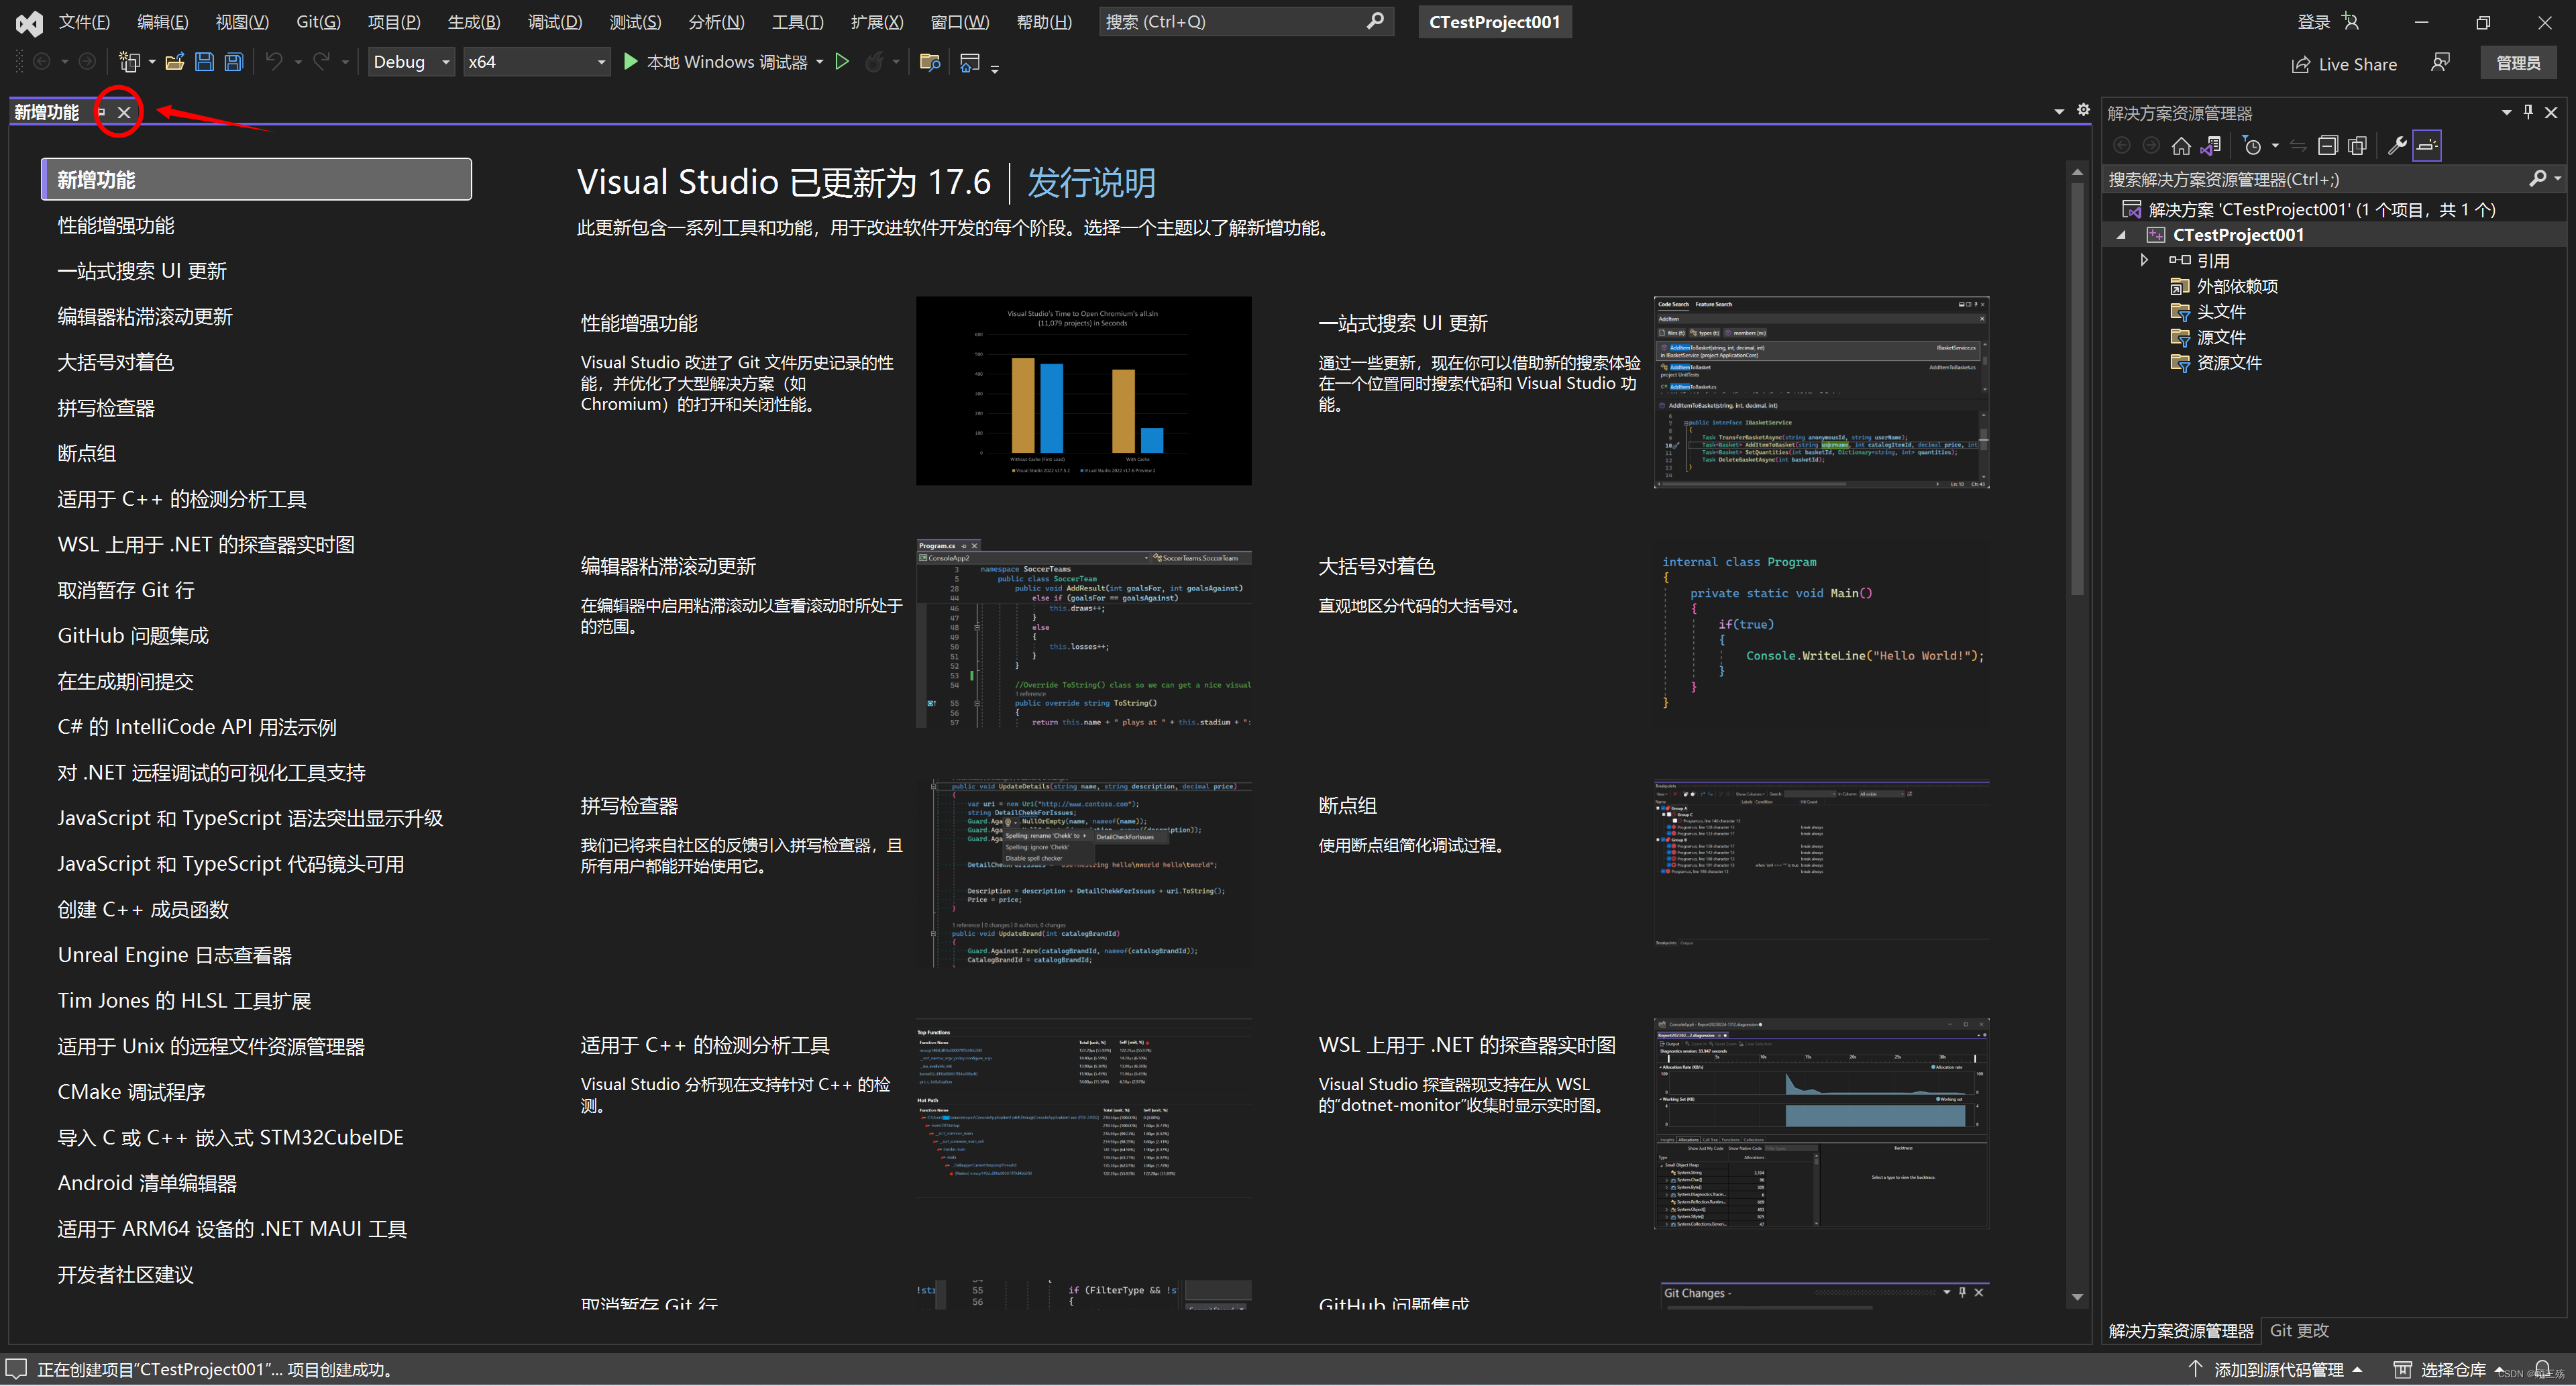Click the content area vertical scrollbar thumb
The width and height of the screenshot is (2576, 1386).
(x=2077, y=390)
